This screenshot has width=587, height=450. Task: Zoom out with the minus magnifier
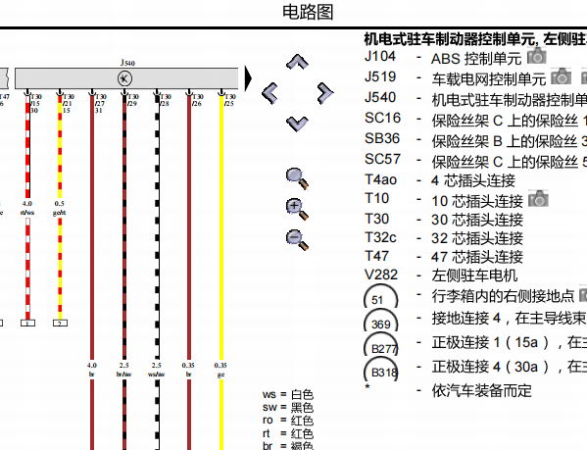pyautogui.click(x=297, y=240)
